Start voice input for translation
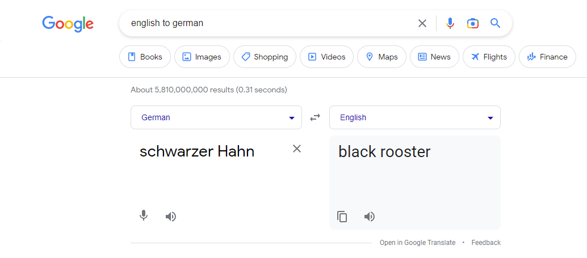 coord(144,215)
